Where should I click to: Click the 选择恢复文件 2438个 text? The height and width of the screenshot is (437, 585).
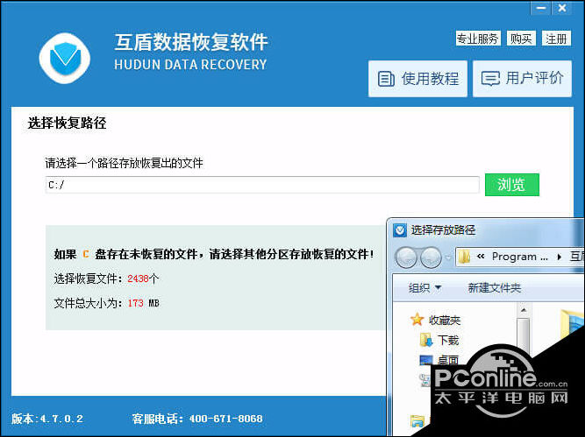[x=106, y=278]
